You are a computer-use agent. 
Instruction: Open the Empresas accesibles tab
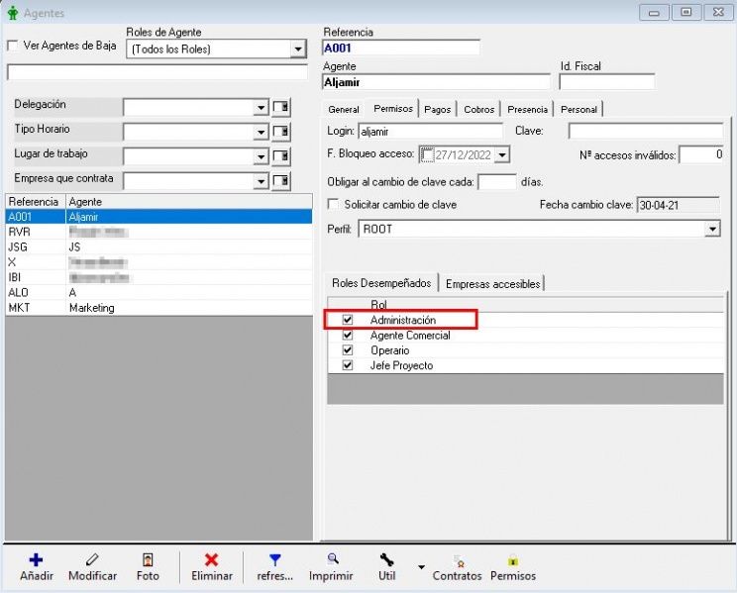click(492, 283)
